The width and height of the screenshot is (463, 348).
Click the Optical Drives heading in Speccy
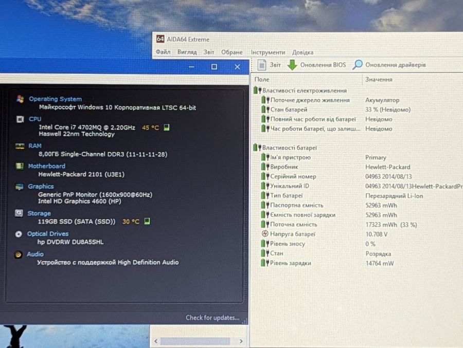point(48,233)
